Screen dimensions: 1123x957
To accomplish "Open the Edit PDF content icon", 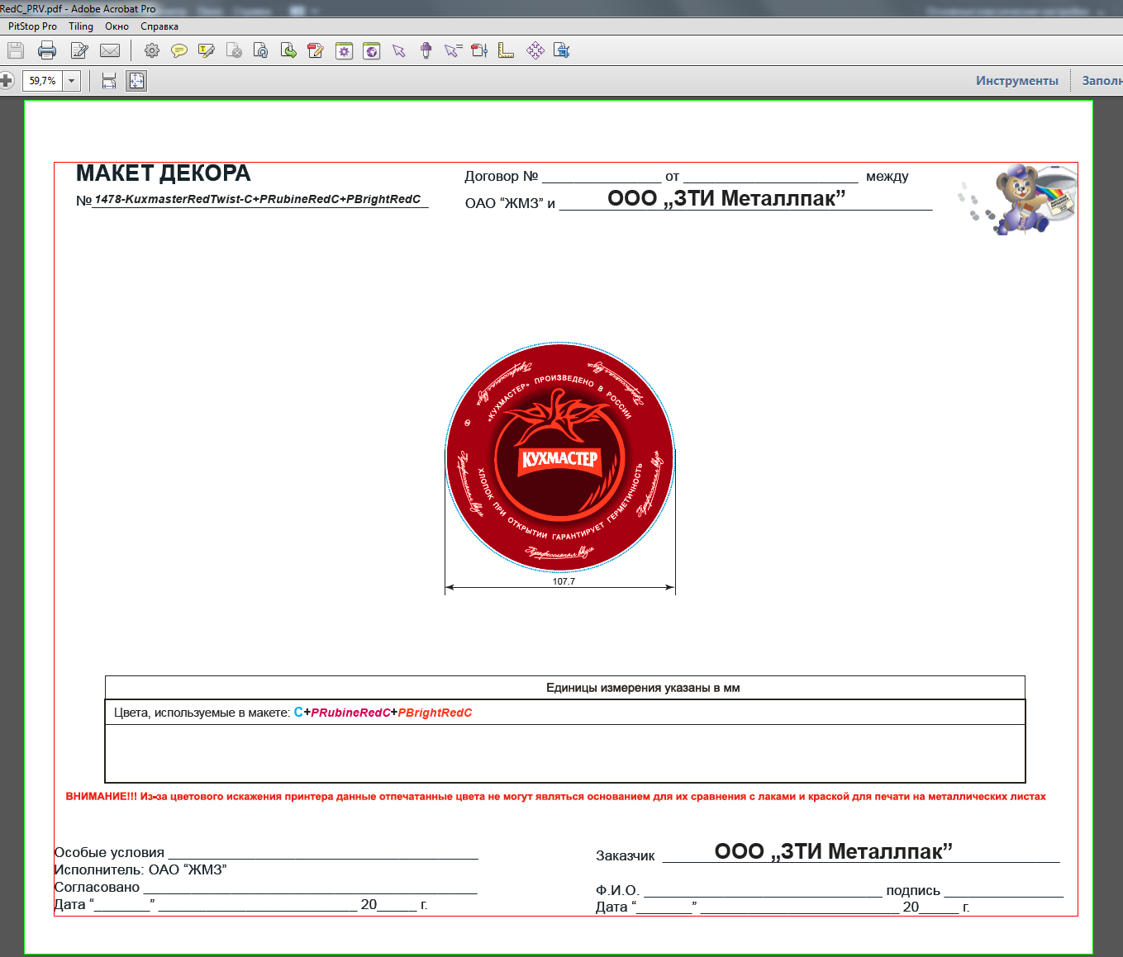I will (315, 51).
